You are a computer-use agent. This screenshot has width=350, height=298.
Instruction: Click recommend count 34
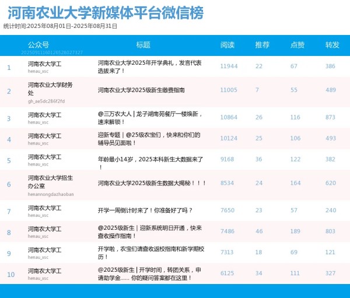pyautogui.click(x=258, y=274)
